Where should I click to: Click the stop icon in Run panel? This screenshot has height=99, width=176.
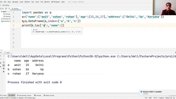1,59
